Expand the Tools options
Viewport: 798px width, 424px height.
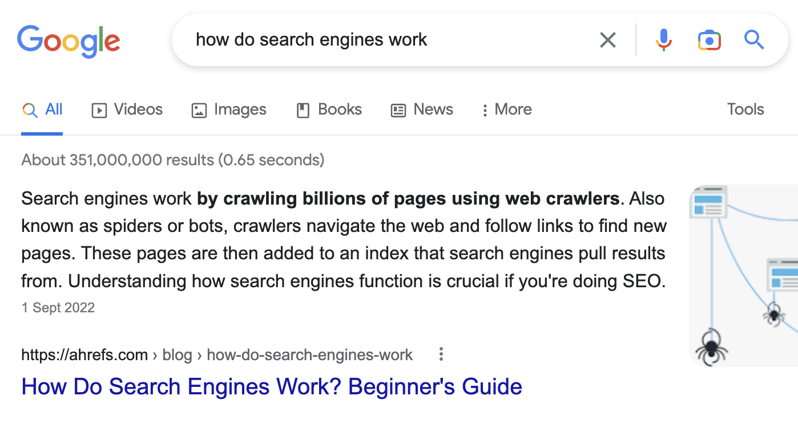click(745, 109)
